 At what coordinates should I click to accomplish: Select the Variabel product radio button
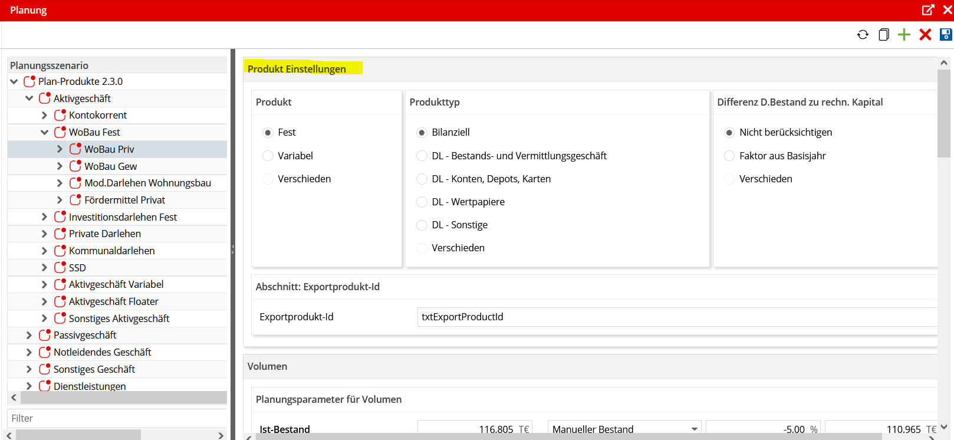coord(268,156)
